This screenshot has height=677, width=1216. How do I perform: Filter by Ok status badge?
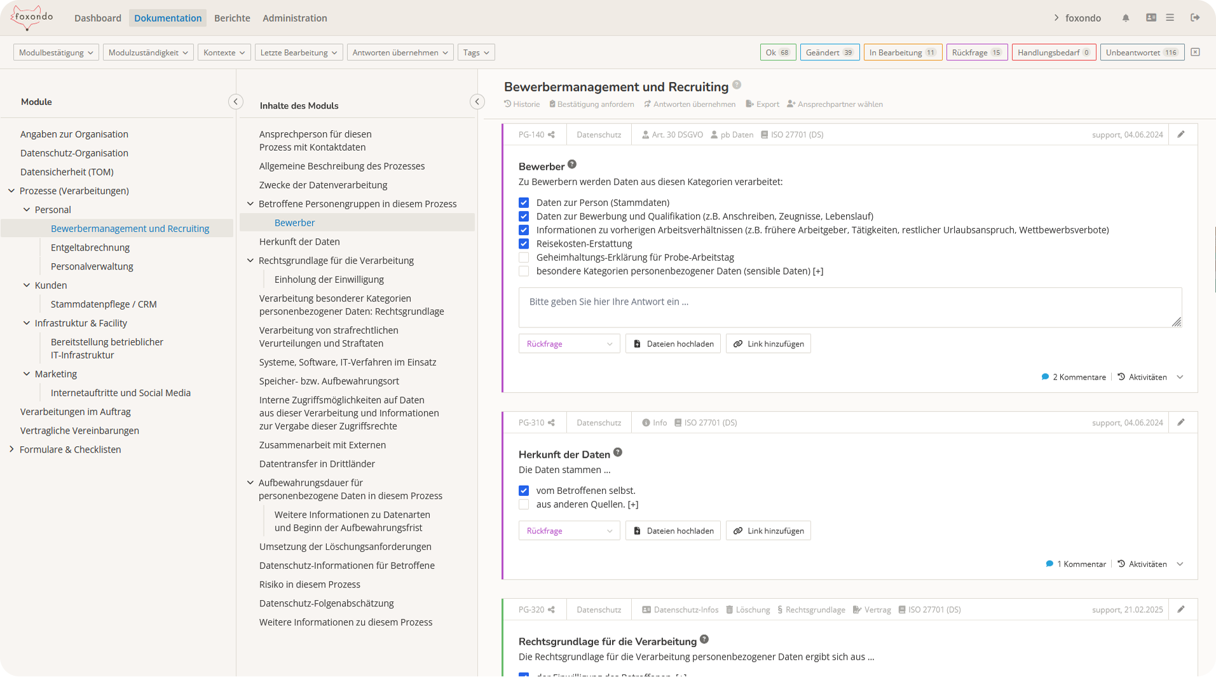point(778,52)
